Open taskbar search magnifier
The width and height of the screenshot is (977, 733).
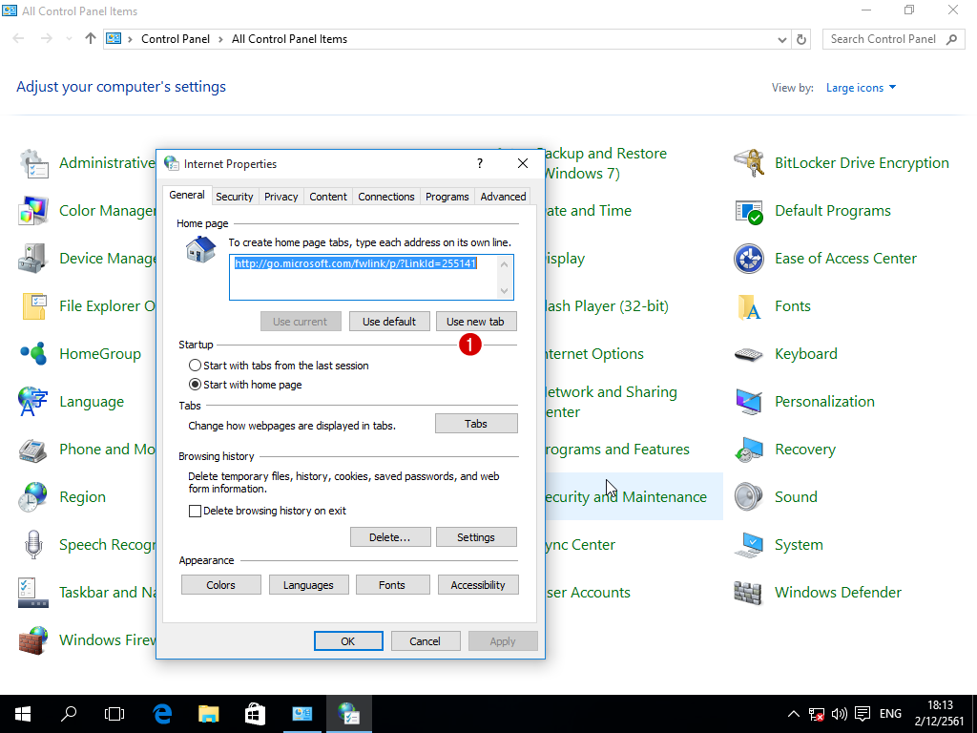point(69,714)
